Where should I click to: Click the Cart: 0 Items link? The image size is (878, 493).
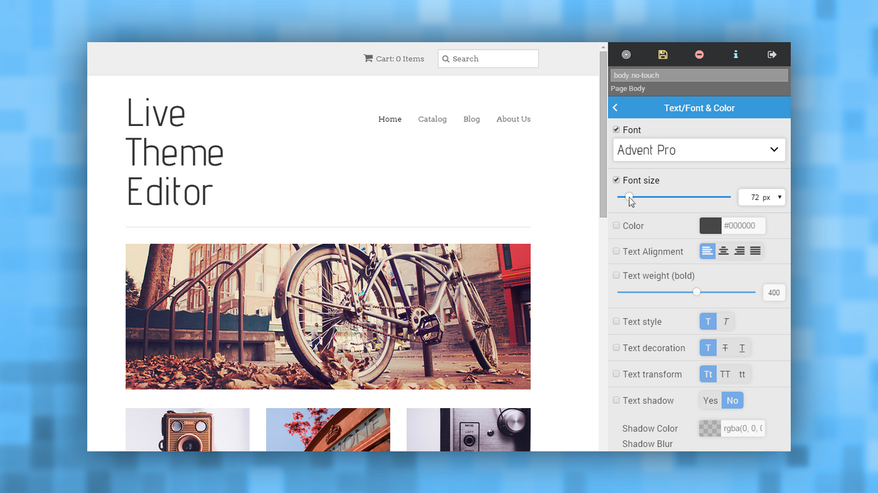(394, 59)
